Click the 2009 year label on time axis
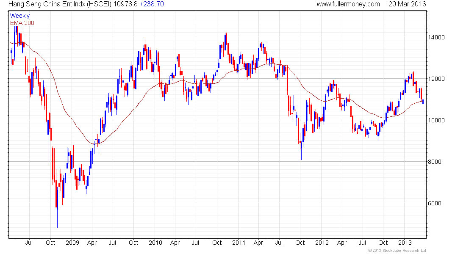 click(x=72, y=243)
